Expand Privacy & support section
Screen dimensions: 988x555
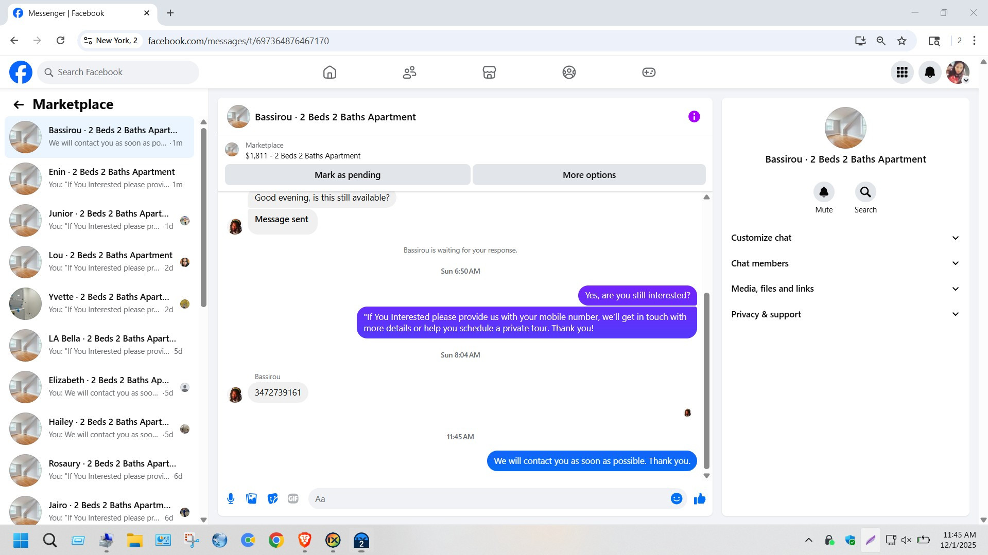point(845,314)
